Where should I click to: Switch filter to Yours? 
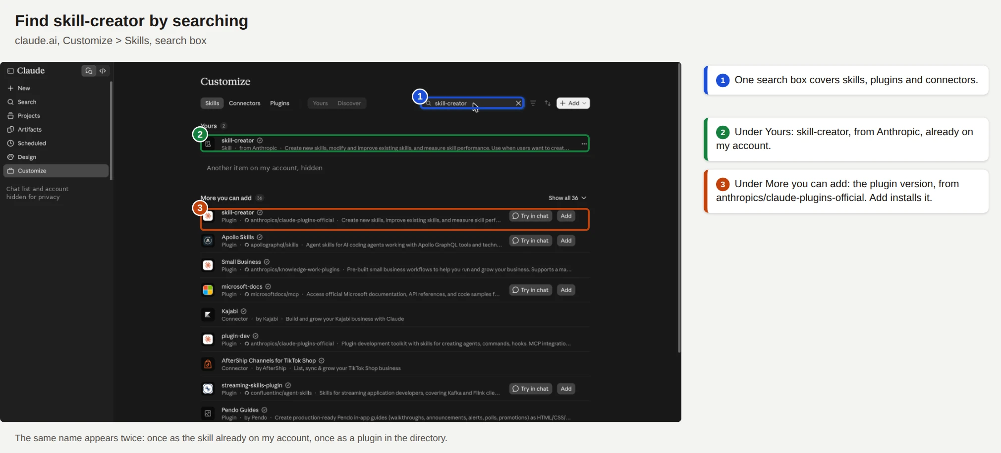pos(320,103)
